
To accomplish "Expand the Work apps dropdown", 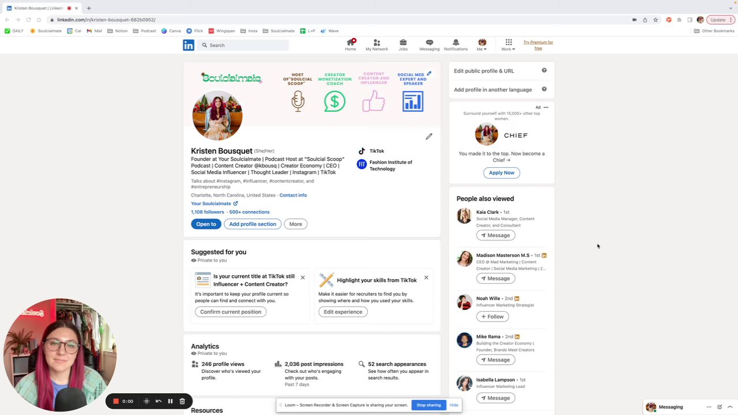I will 508,45.
